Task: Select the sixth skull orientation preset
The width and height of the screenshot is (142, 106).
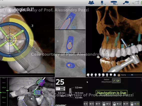Action: pyautogui.click(x=107, y=75)
